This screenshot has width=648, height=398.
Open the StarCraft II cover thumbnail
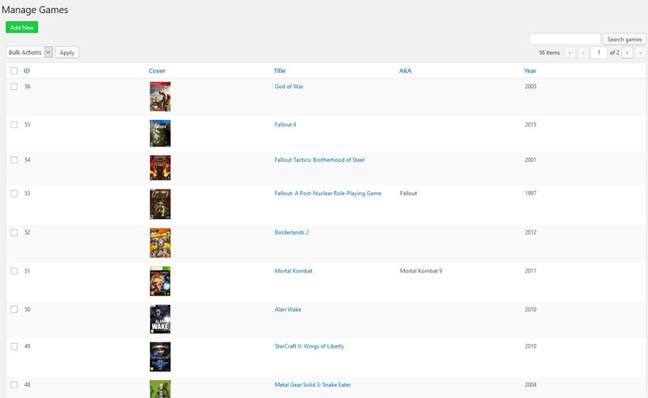pos(160,357)
